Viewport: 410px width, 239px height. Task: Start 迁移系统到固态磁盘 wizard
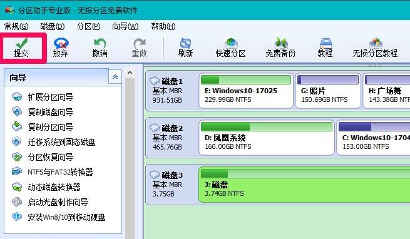pyautogui.click(x=61, y=142)
